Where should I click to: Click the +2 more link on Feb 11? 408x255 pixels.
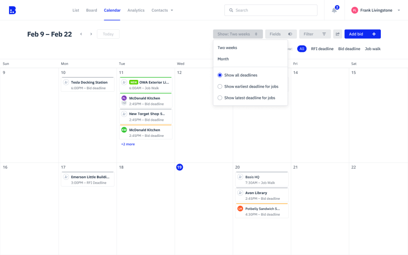[x=128, y=144]
